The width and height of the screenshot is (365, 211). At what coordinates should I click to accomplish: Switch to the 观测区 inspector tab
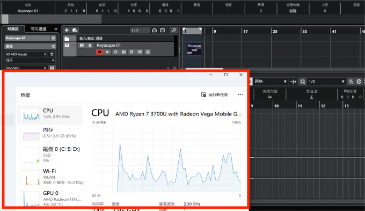point(13,29)
